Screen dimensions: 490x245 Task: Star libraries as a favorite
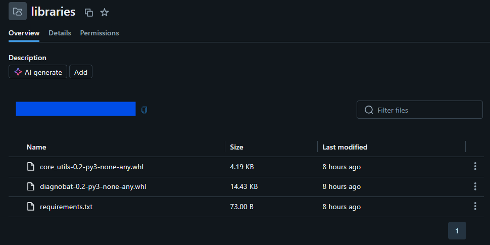104,12
